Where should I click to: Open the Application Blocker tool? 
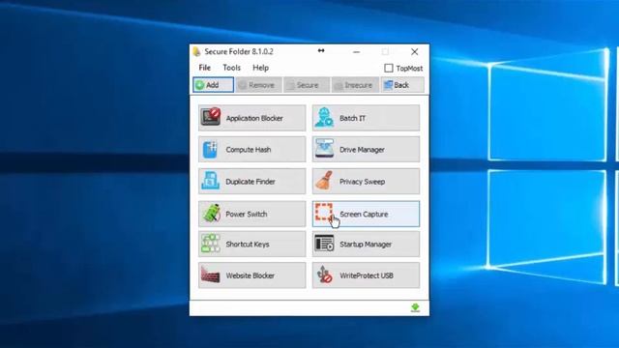click(x=251, y=118)
